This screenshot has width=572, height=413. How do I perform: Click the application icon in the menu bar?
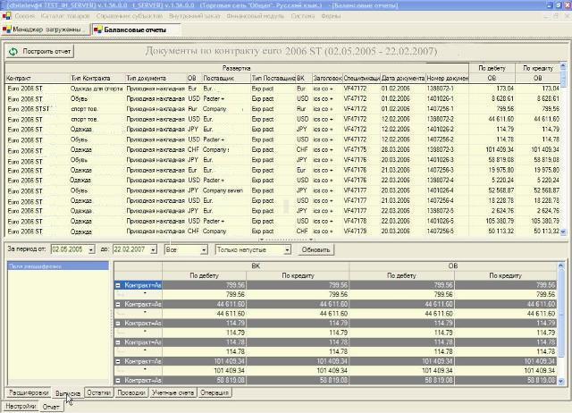pos(7,16)
